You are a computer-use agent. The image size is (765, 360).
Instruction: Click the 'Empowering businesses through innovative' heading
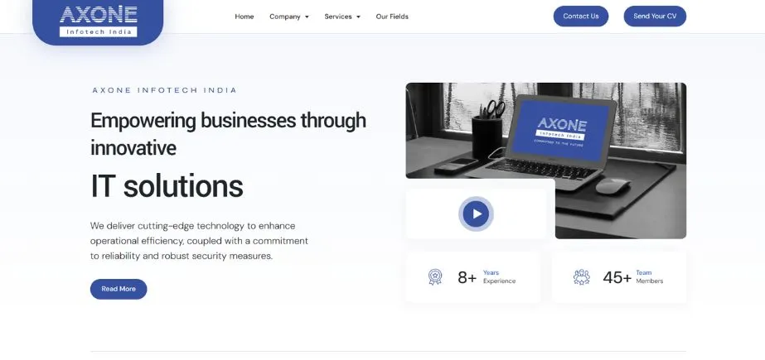(228, 134)
